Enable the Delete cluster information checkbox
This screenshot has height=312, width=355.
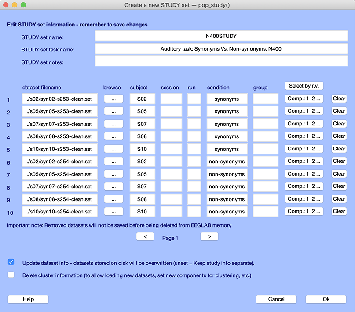pos(11,275)
